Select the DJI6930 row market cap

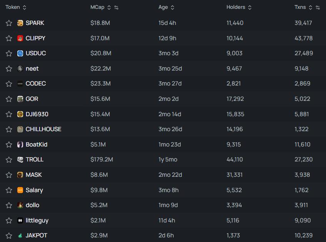tap(100, 114)
